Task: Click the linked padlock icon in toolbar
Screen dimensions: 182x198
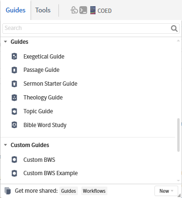Action: tap(74, 10)
